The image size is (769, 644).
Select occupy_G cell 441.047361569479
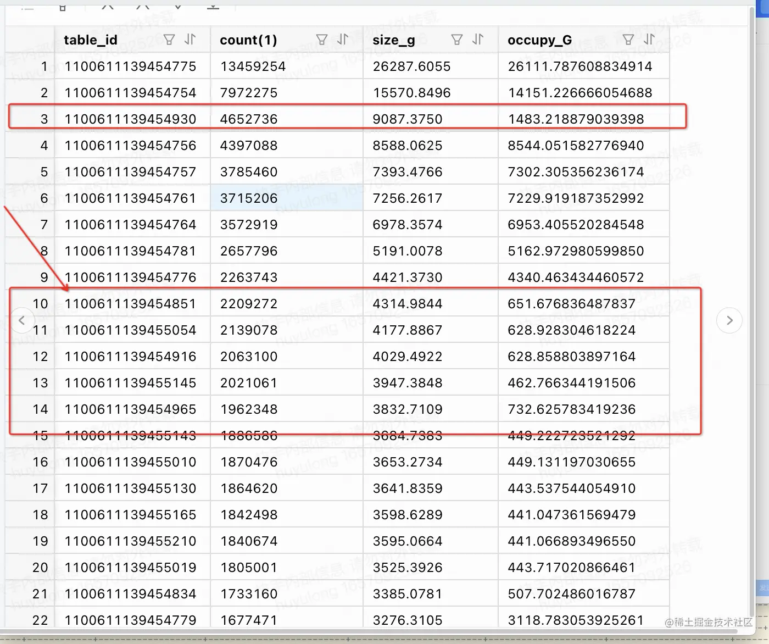click(x=584, y=515)
